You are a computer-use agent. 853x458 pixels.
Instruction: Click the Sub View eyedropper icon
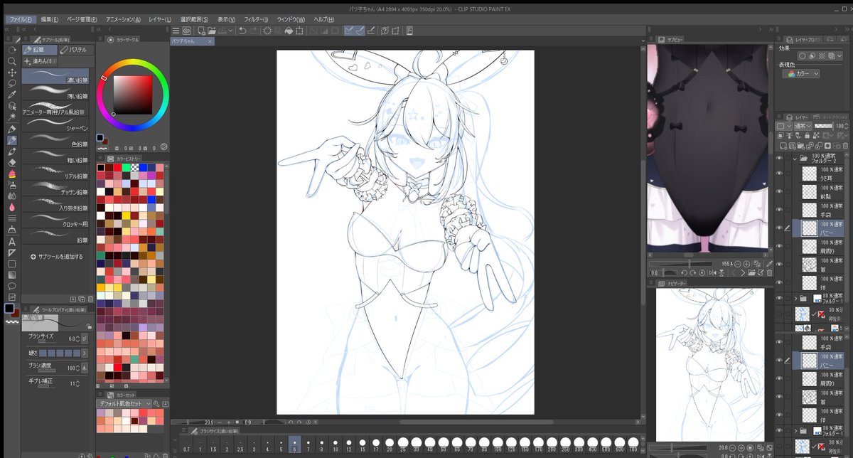click(769, 264)
